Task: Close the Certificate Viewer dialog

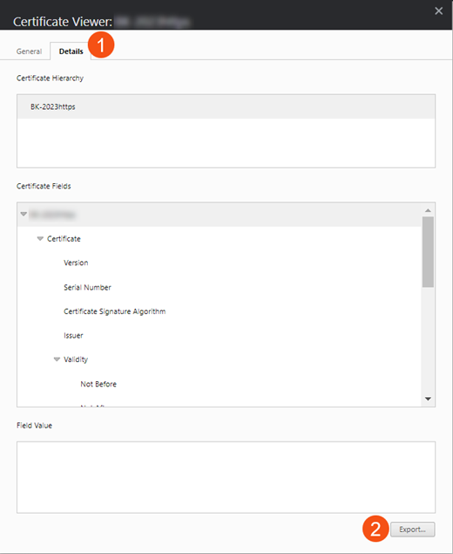Action: (438, 11)
